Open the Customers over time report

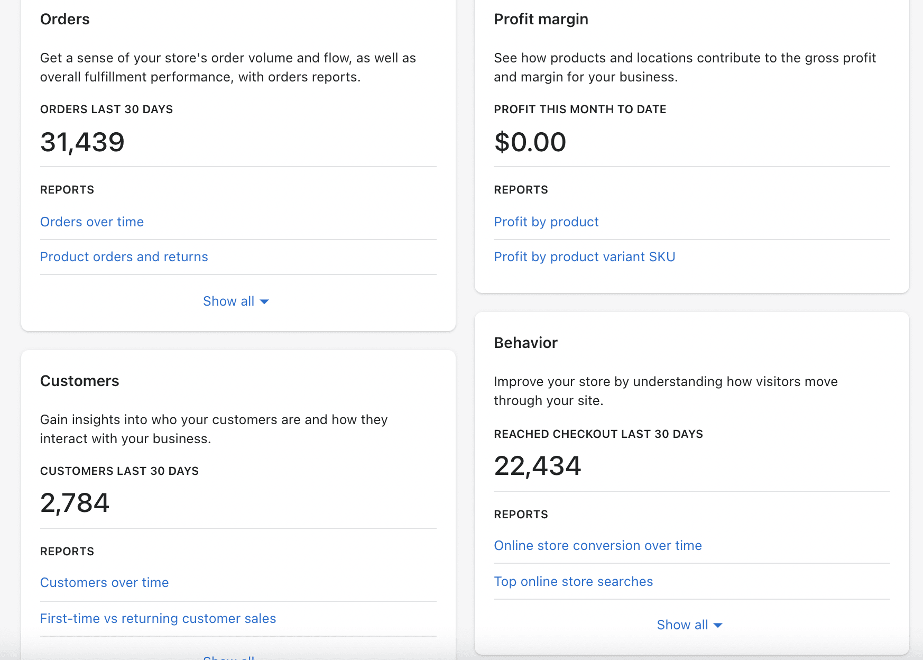click(104, 582)
